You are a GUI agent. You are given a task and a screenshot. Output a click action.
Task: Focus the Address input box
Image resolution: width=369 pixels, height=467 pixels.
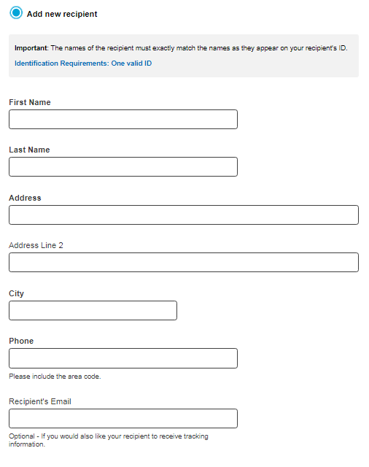pyautogui.click(x=184, y=215)
